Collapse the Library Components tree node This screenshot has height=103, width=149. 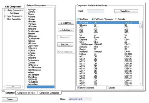pyautogui.click(x=4, y=10)
